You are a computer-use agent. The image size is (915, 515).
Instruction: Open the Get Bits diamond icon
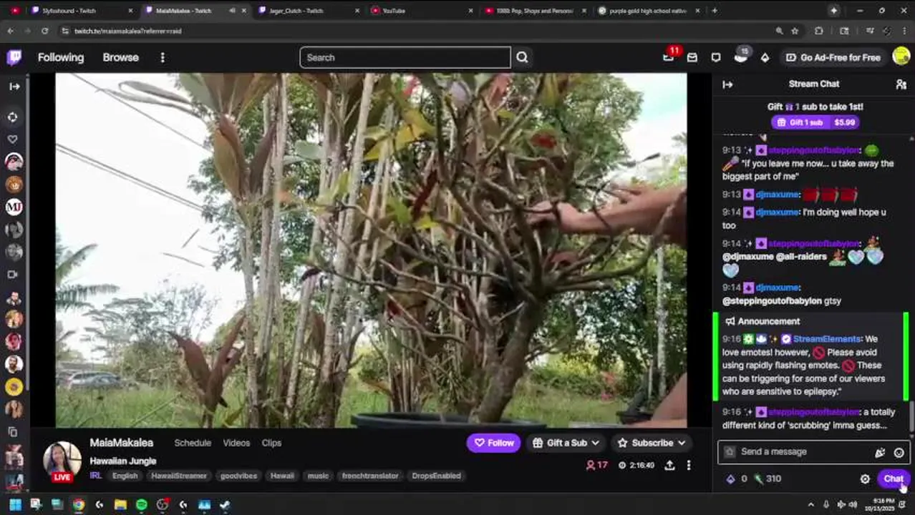tap(765, 57)
